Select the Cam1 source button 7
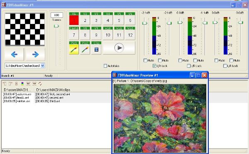Viewport: 249px width, 154px height. point(74,33)
